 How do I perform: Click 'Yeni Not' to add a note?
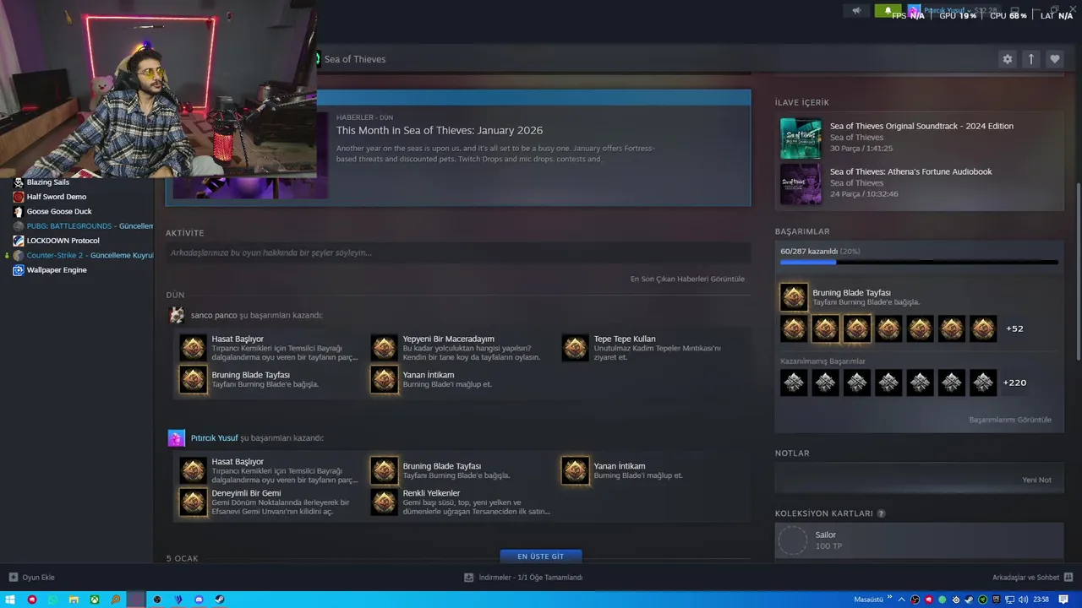1036,480
